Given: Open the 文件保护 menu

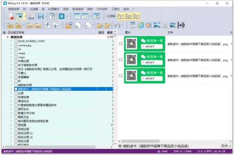Looking at the screenshot, I should click(x=102, y=9).
